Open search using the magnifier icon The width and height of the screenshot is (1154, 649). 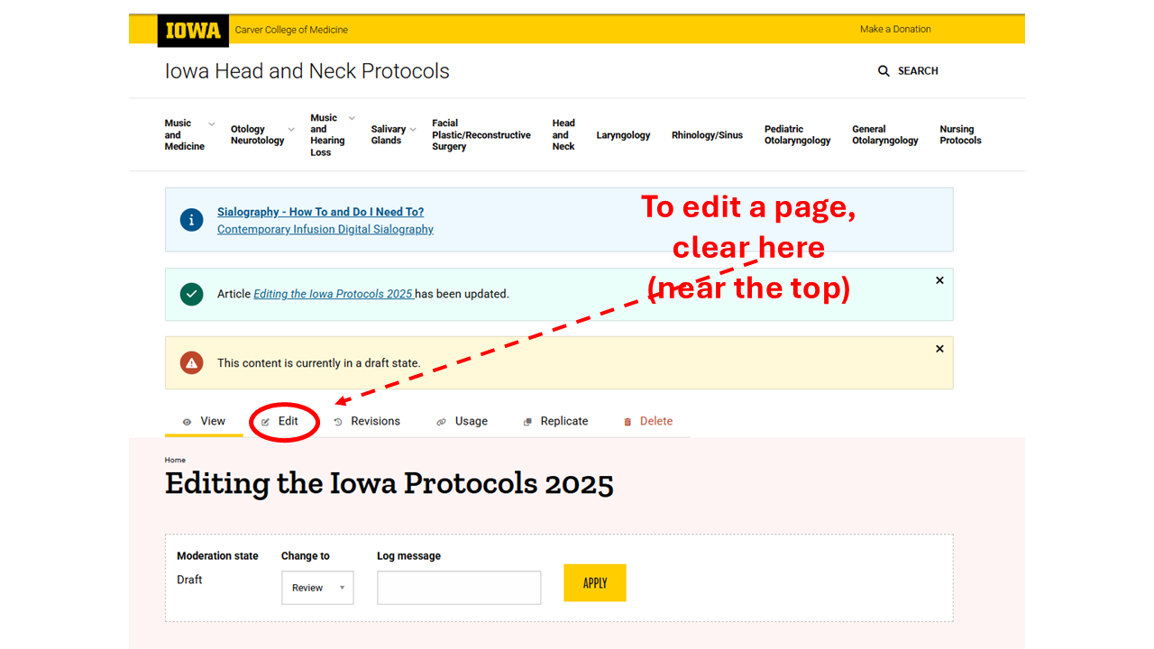coord(884,70)
